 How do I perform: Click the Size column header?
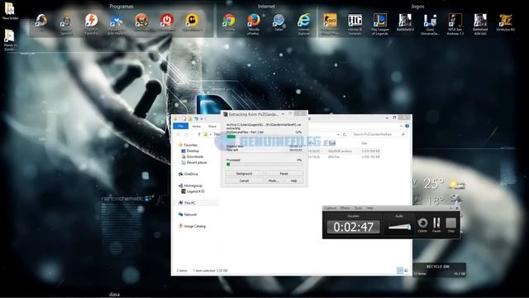[x=365, y=143]
